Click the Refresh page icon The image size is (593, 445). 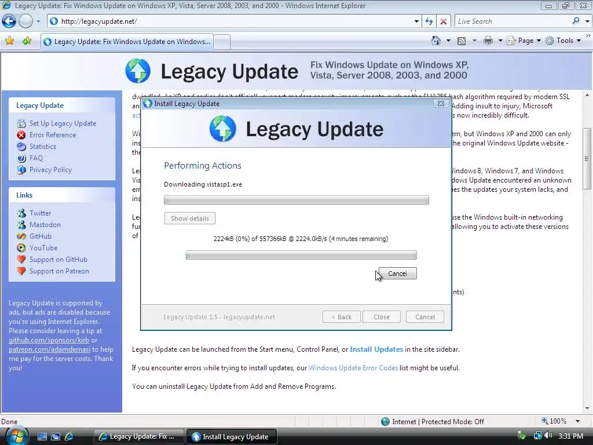429,21
